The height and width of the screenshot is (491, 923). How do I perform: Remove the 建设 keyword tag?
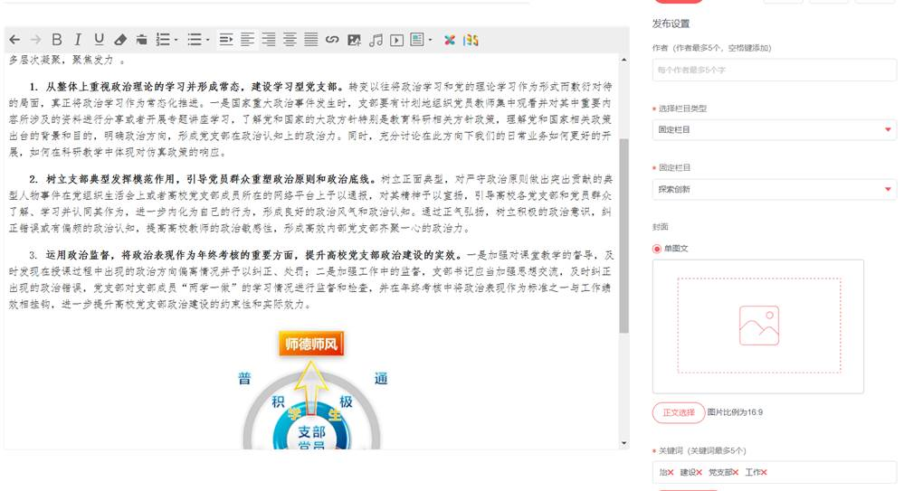(699, 473)
